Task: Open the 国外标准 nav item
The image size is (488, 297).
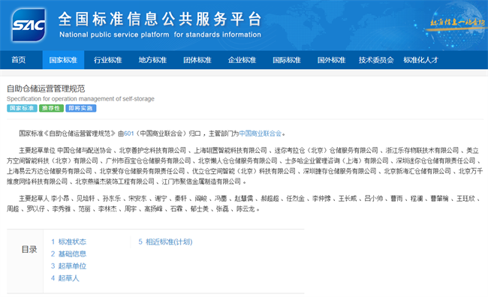Action: (x=331, y=60)
